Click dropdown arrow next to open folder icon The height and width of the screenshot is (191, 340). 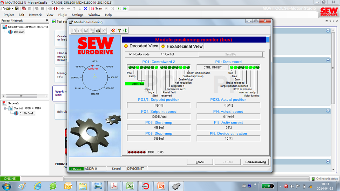pos(12,9)
